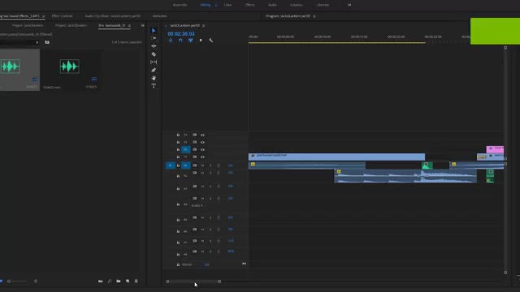
Task: Switch to the Graphics workspace
Action: click(296, 5)
